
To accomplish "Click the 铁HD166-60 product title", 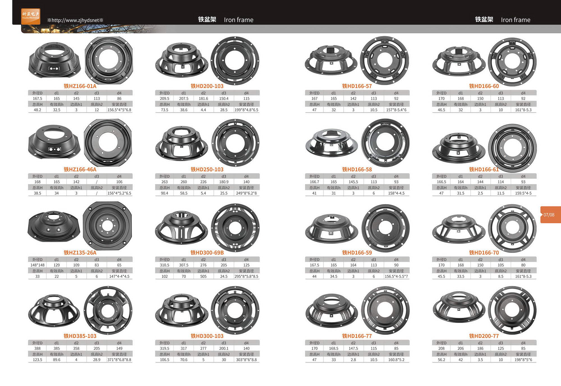I will click(x=484, y=86).
